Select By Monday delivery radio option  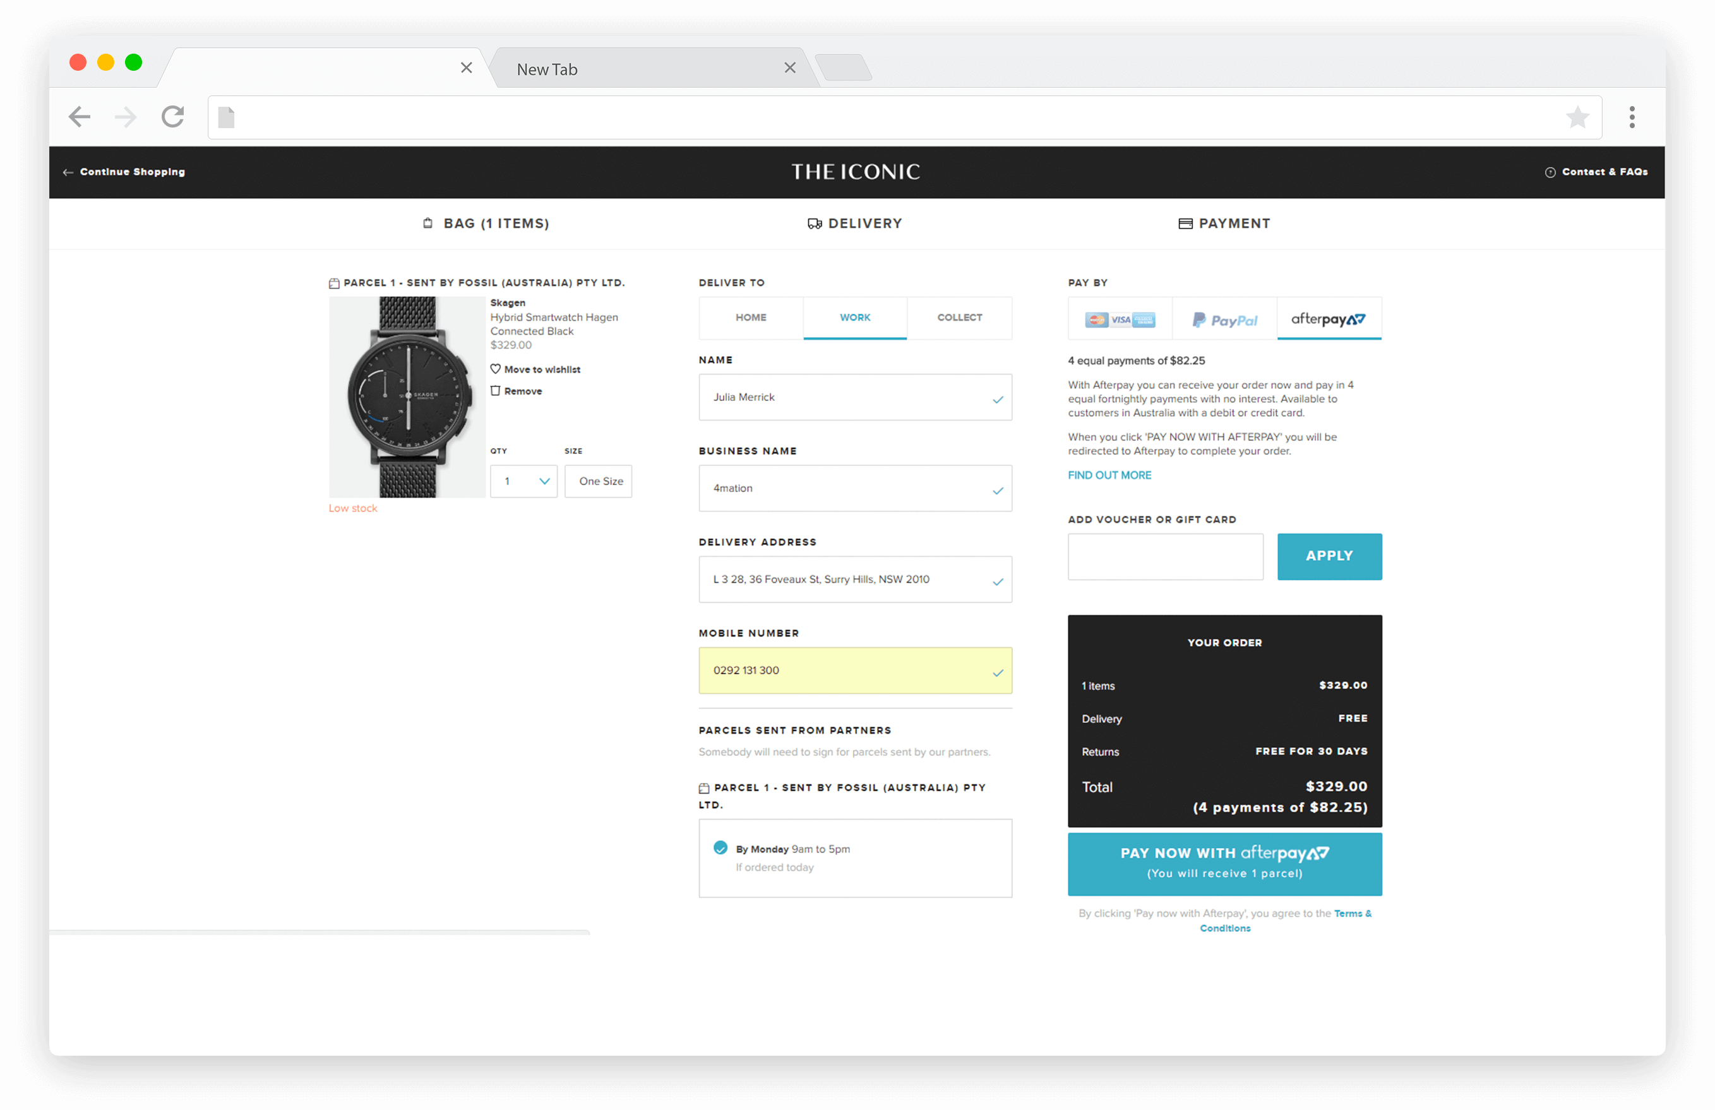click(x=720, y=848)
